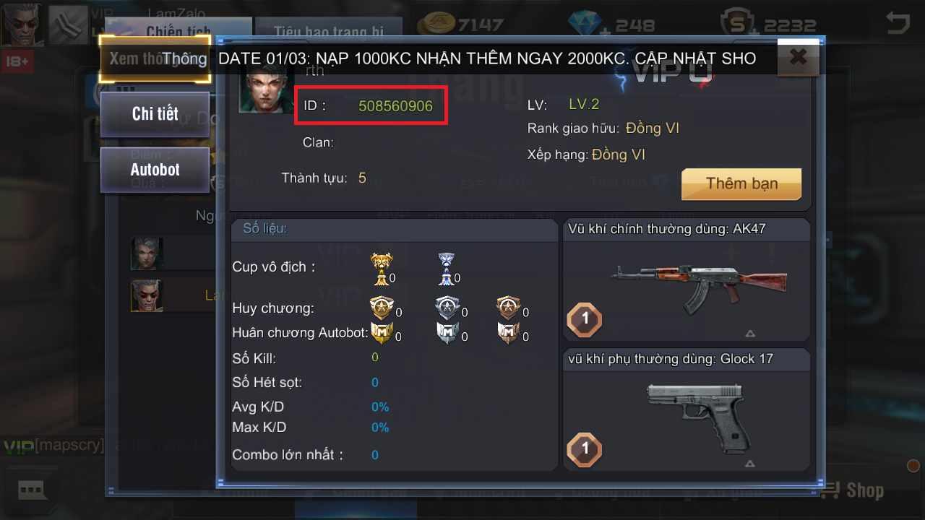Screen dimensions: 925x520
Task: Close the player info popup with X
Action: tap(799, 58)
